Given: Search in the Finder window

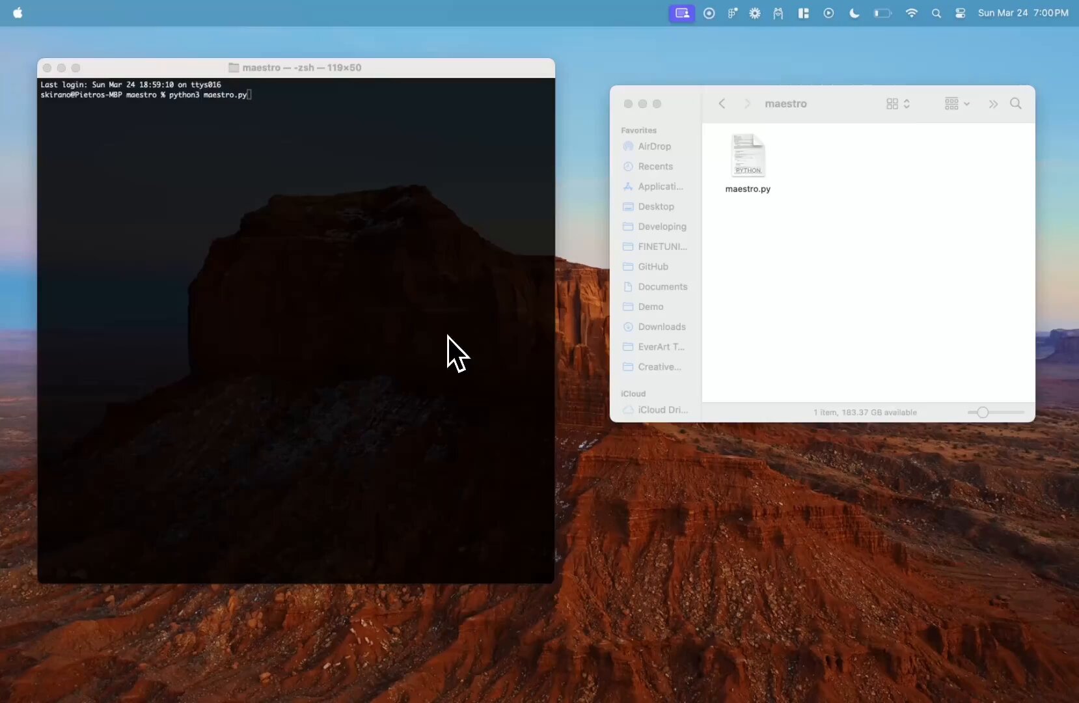Looking at the screenshot, I should coord(1016,103).
